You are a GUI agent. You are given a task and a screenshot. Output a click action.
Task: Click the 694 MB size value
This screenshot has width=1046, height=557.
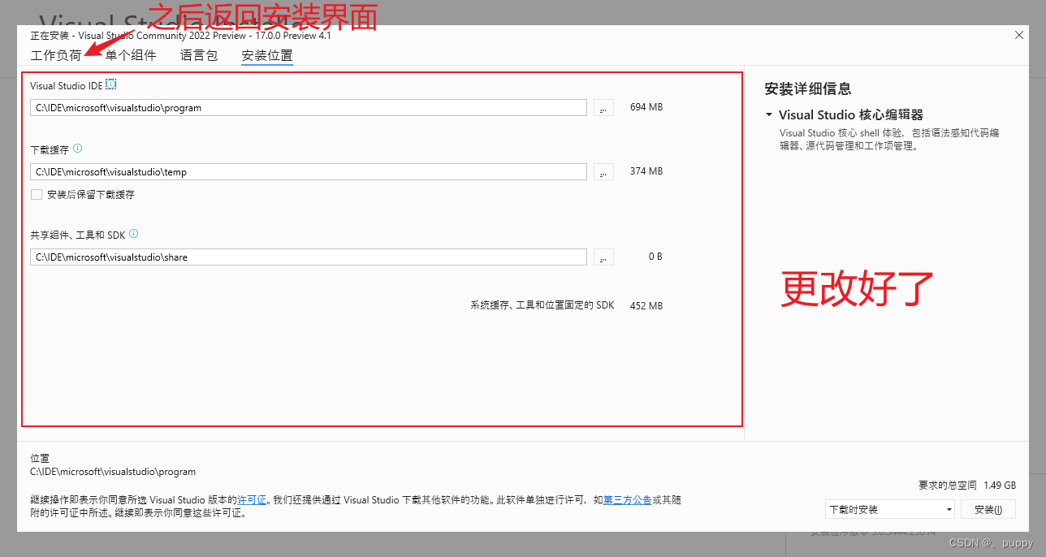646,107
